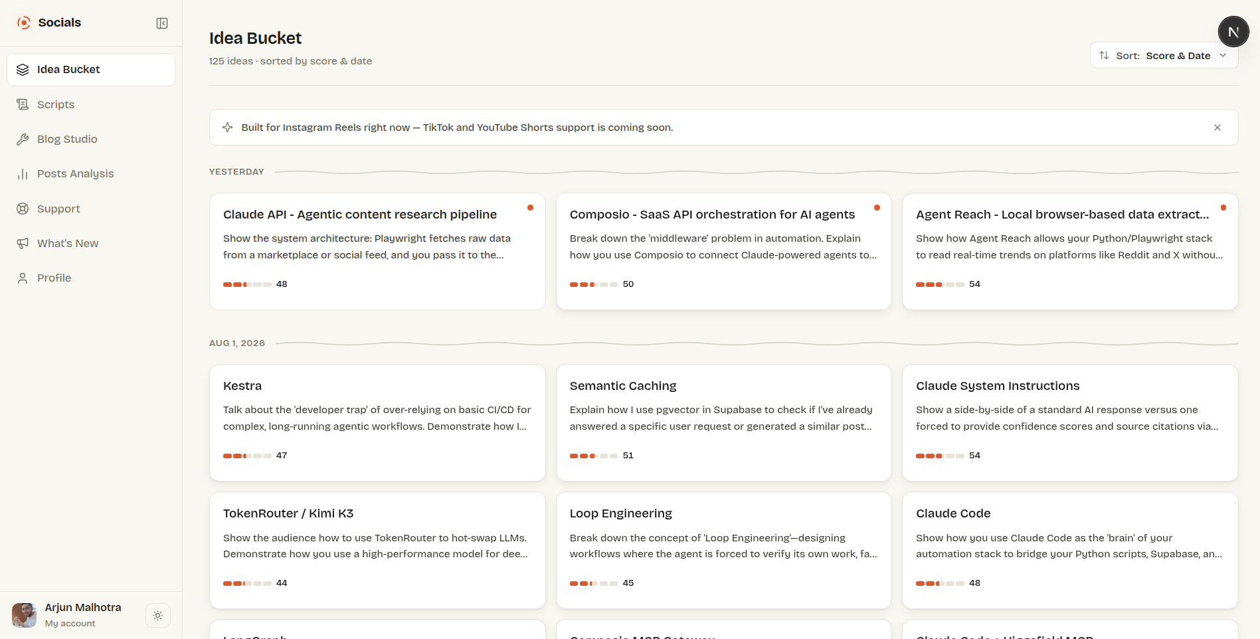Screen dimensions: 1260x639
Task: Click score value 50 on Composio card
Action: click(628, 284)
